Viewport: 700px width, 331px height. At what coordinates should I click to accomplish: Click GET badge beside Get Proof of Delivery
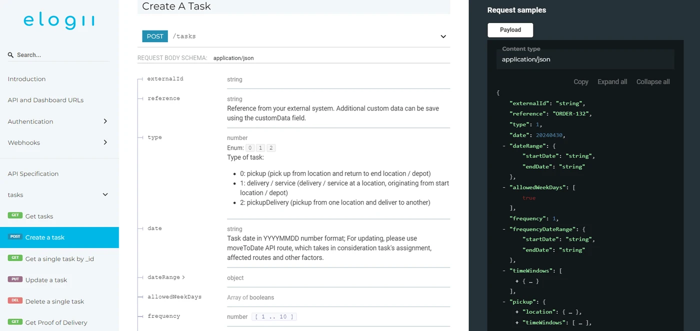tap(15, 321)
